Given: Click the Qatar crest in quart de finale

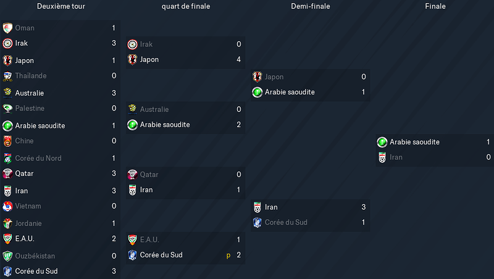Looking at the screenshot, I should coord(132,175).
